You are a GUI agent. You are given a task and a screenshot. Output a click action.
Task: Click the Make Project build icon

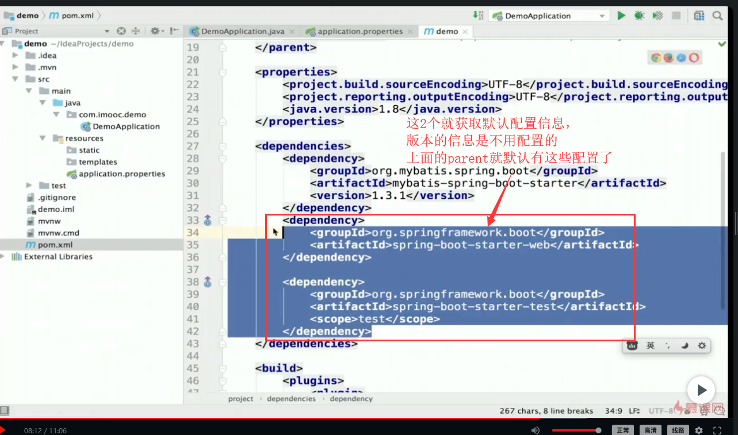point(478,15)
